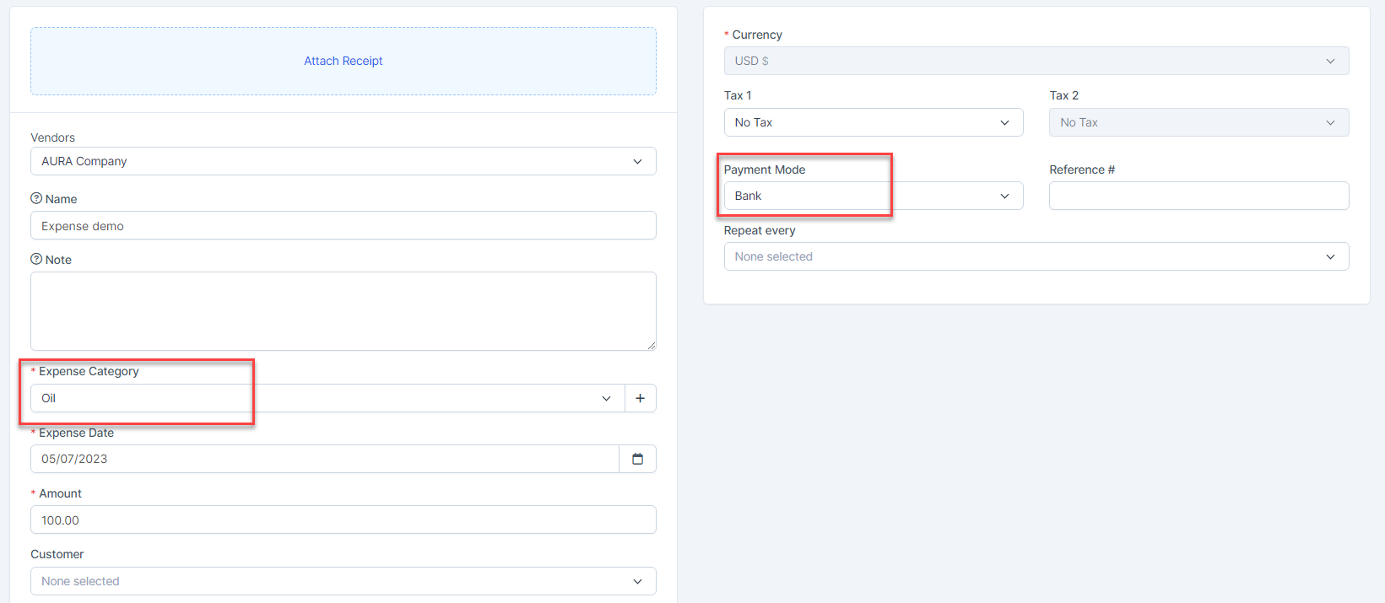Click inside the Note text area
This screenshot has height=603, width=1385.
click(x=343, y=310)
